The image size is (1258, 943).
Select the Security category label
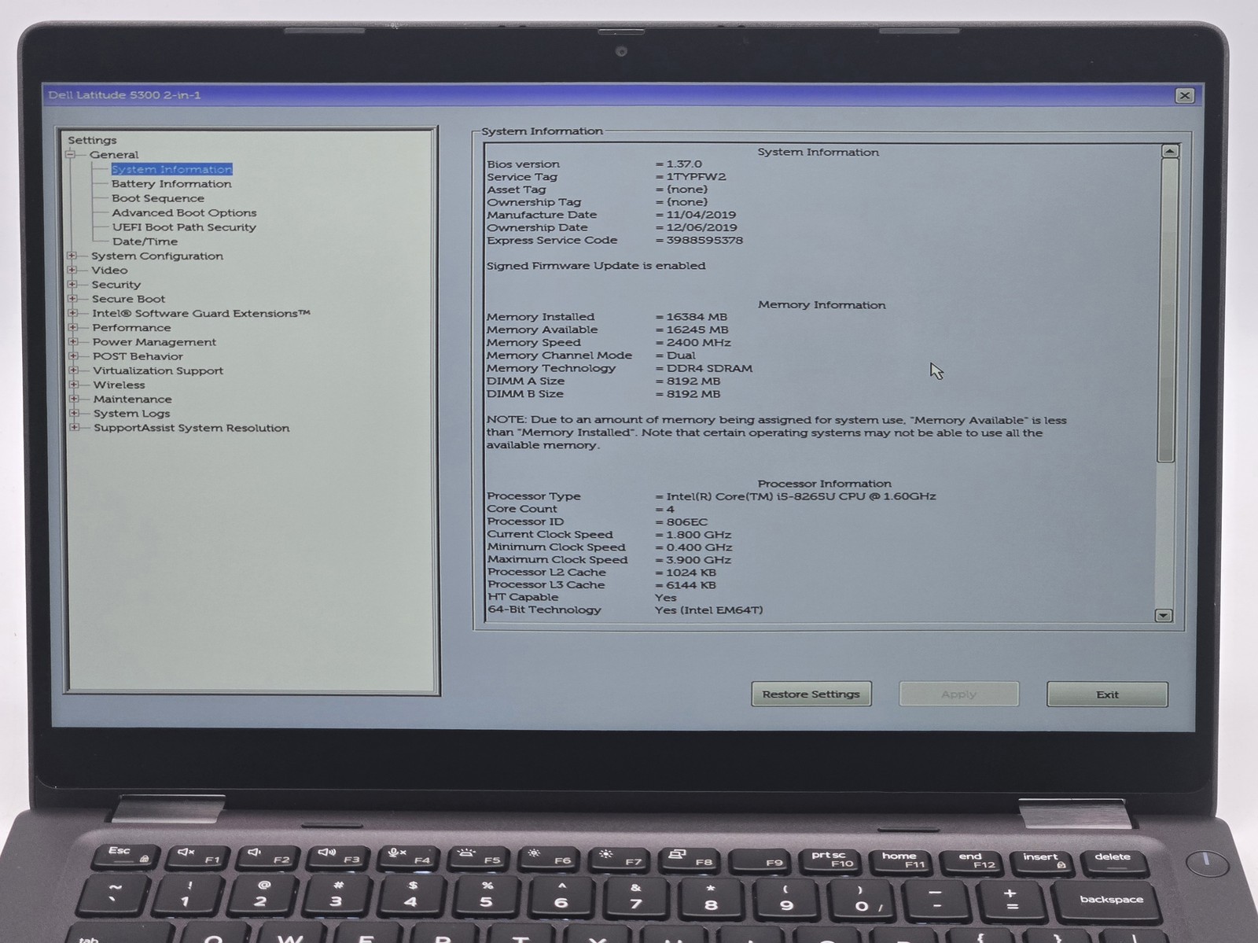point(116,285)
